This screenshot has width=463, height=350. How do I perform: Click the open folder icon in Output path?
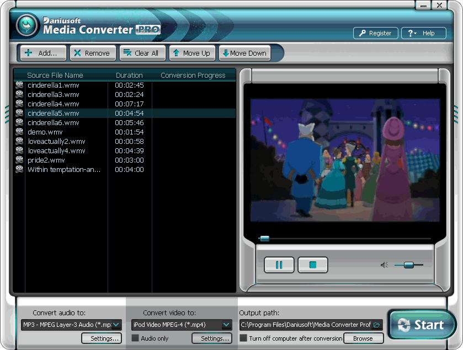point(376,325)
